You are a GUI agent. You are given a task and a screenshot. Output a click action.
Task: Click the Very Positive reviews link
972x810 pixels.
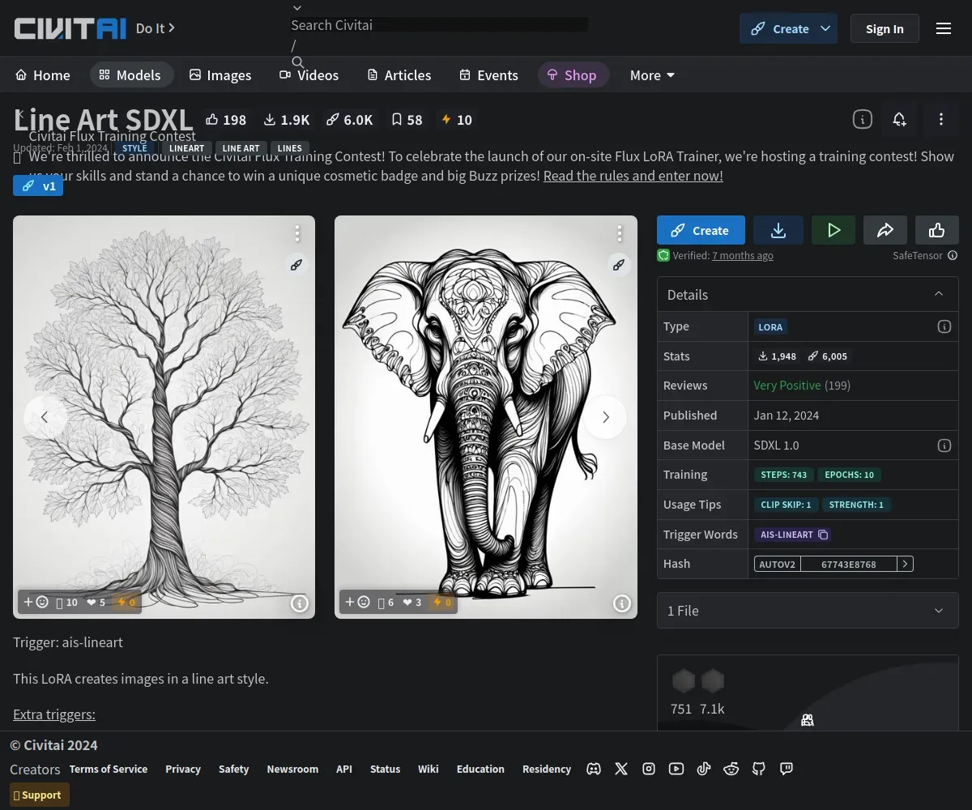pos(787,386)
